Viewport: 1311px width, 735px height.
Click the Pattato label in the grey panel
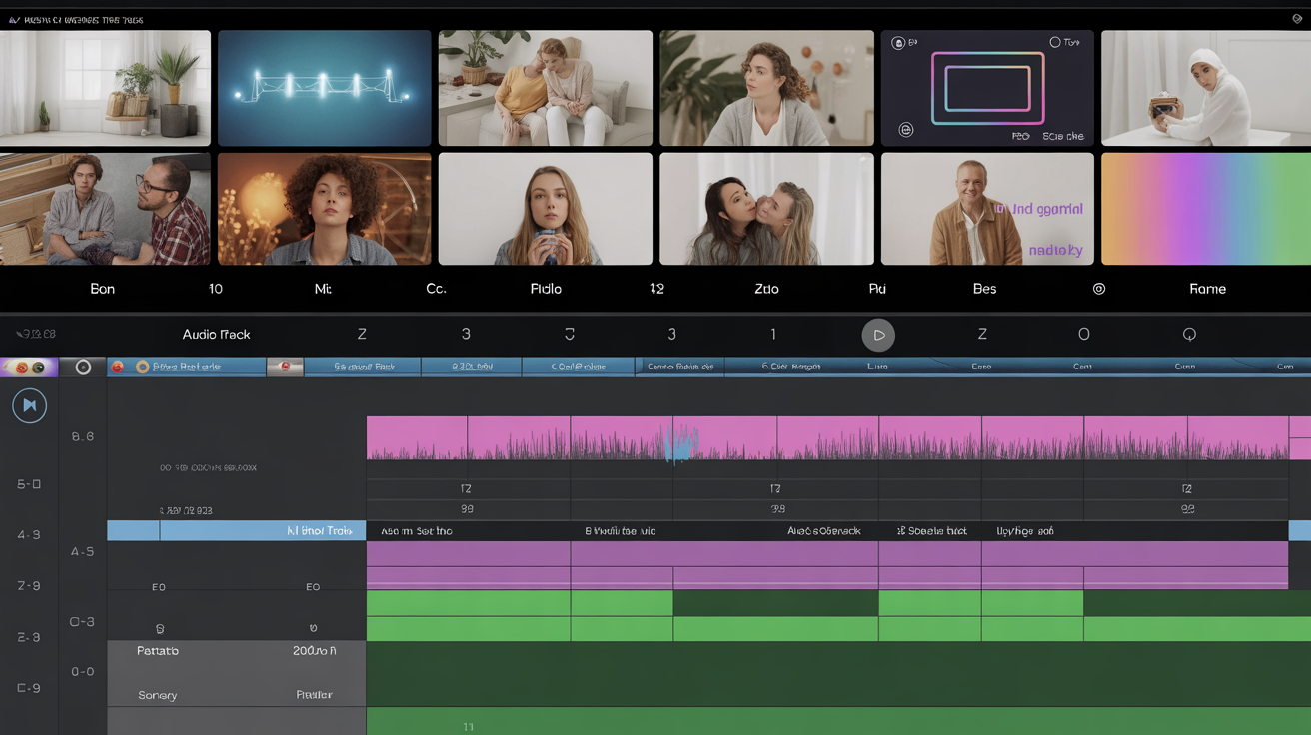(158, 651)
